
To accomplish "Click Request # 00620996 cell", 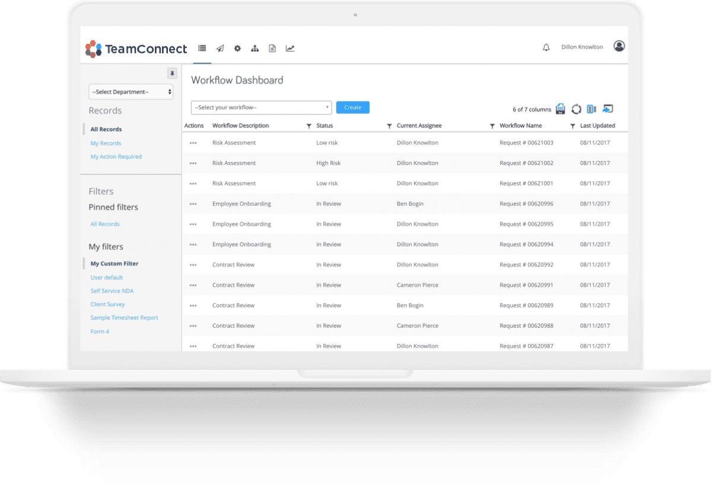I will coord(526,204).
